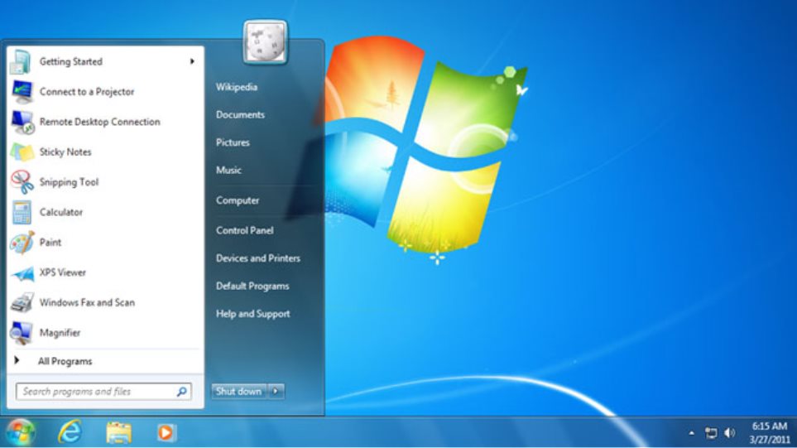Image resolution: width=797 pixels, height=448 pixels.
Task: Click the Start orb button
Action: click(21, 432)
